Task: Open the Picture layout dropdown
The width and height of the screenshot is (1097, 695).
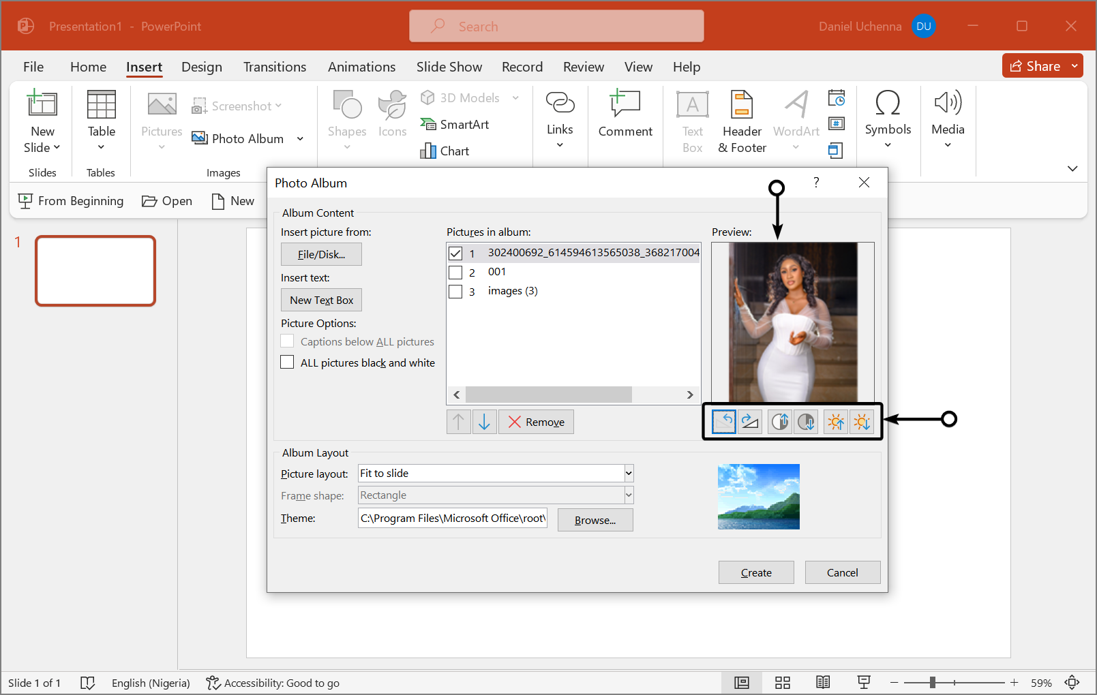Action: point(629,474)
